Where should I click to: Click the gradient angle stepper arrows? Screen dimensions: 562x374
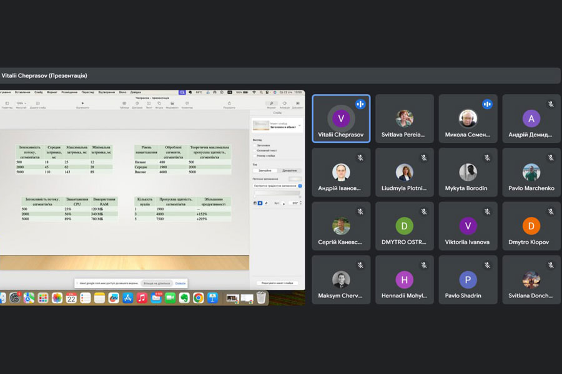click(300, 203)
